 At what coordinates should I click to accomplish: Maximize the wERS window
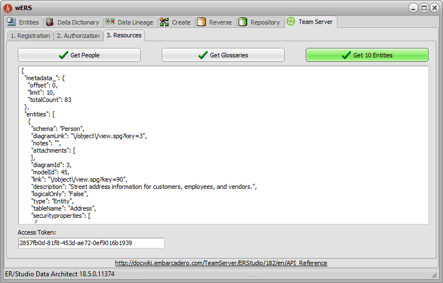click(424, 8)
